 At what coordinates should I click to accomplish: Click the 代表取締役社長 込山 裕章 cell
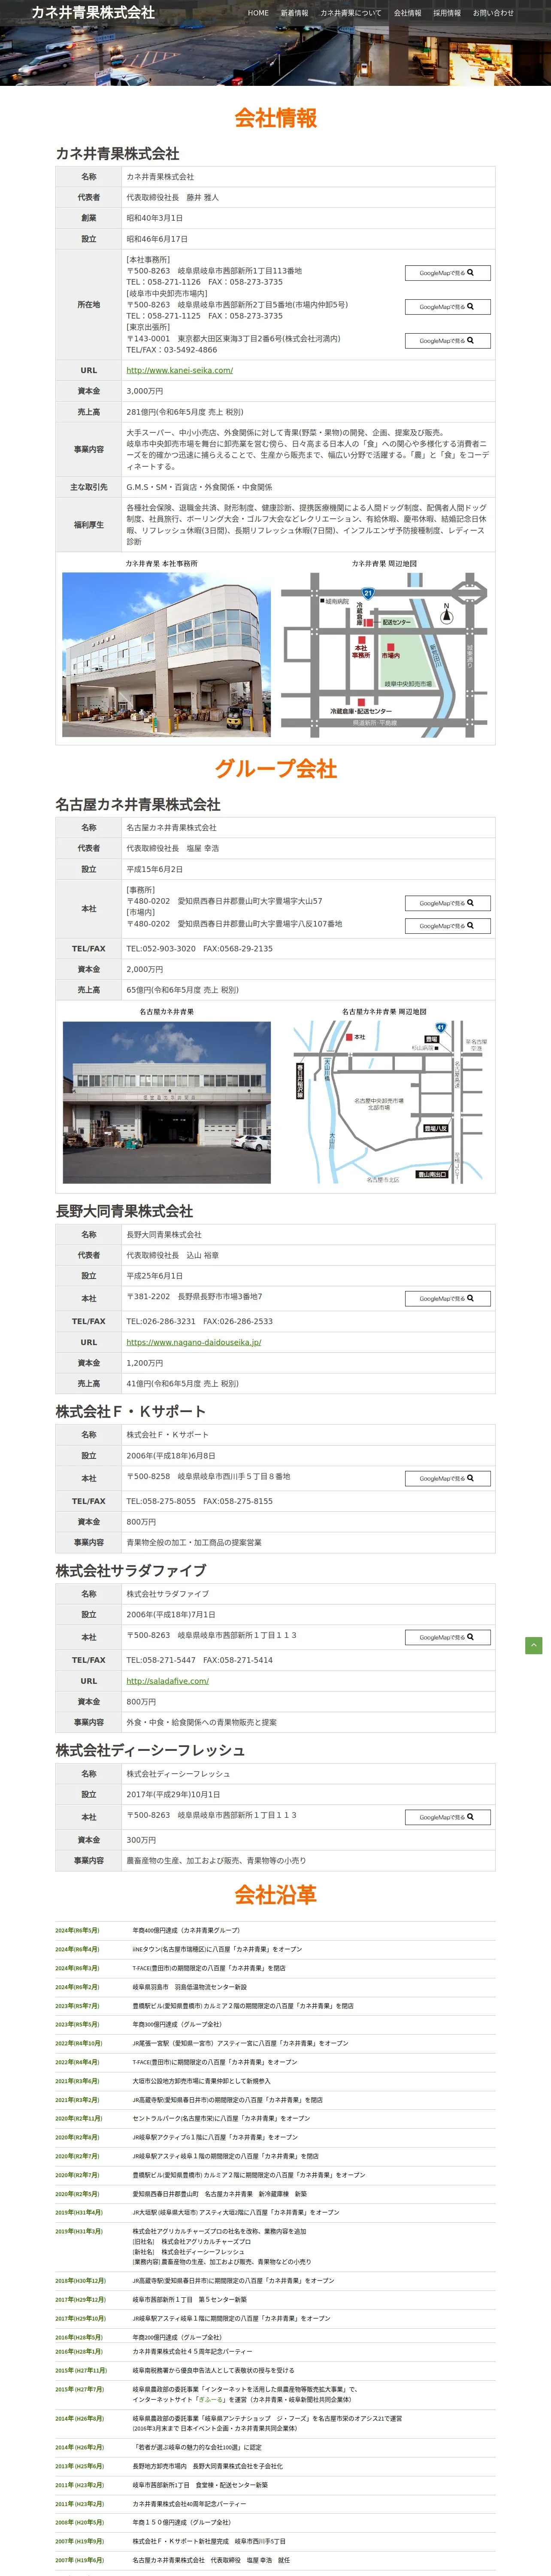click(x=308, y=1255)
